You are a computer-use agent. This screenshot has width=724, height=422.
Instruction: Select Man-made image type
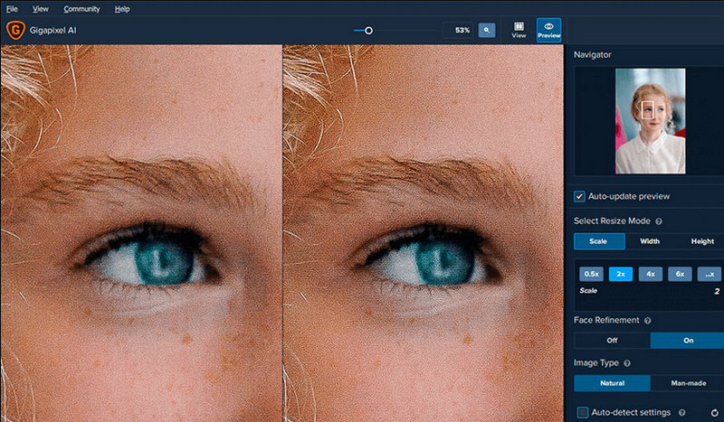point(688,383)
